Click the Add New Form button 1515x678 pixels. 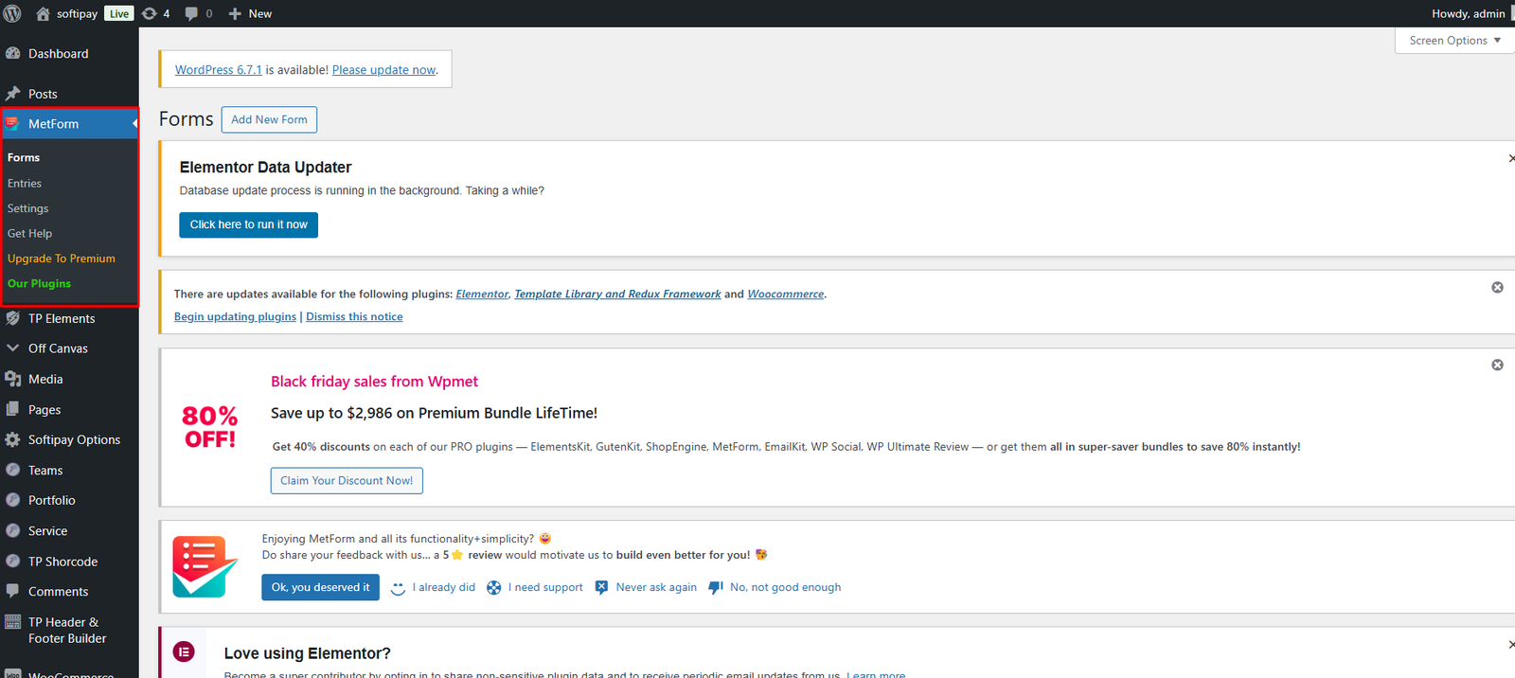[269, 120]
